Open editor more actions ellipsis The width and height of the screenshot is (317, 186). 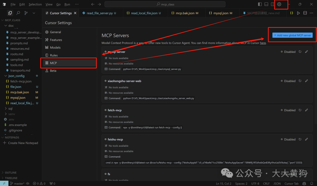(x=311, y=13)
